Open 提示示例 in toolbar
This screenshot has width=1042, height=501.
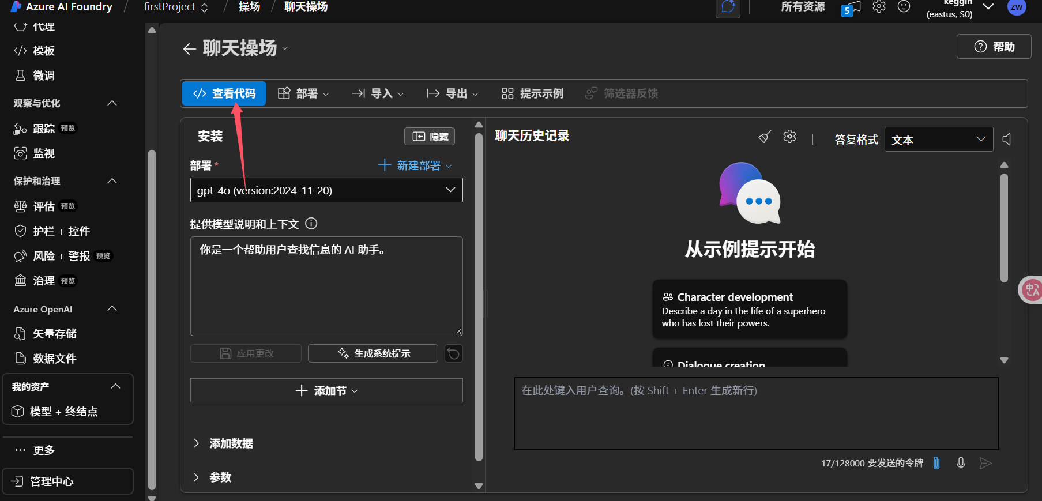(532, 93)
